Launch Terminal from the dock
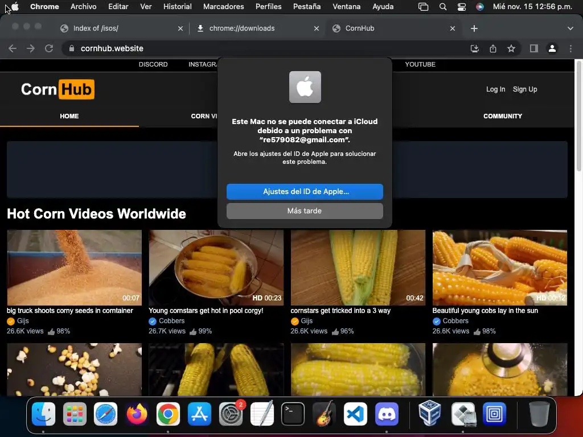This screenshot has height=437, width=583. [x=293, y=414]
